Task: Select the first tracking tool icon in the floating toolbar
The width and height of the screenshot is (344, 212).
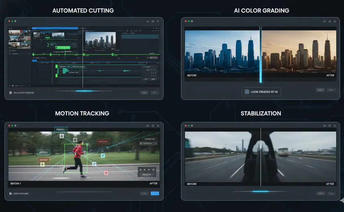Action: pos(140,170)
